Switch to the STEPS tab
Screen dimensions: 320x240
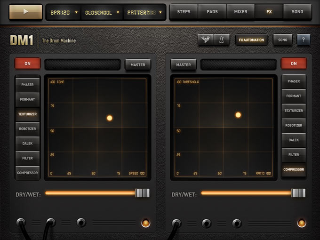pos(184,12)
